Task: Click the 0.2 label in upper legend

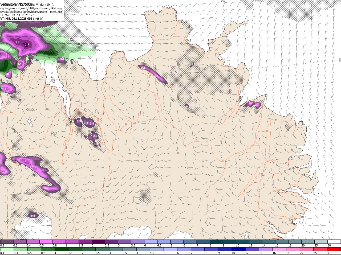Action: (2, 245)
